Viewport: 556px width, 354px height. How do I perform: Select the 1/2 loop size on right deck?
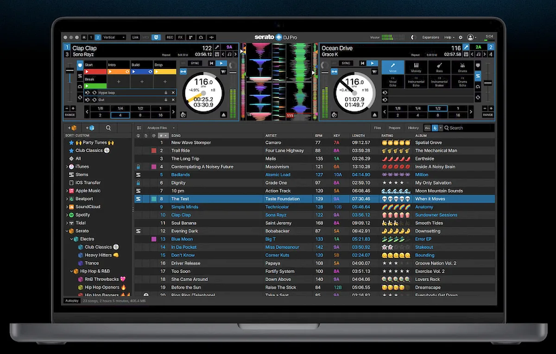[437, 108]
